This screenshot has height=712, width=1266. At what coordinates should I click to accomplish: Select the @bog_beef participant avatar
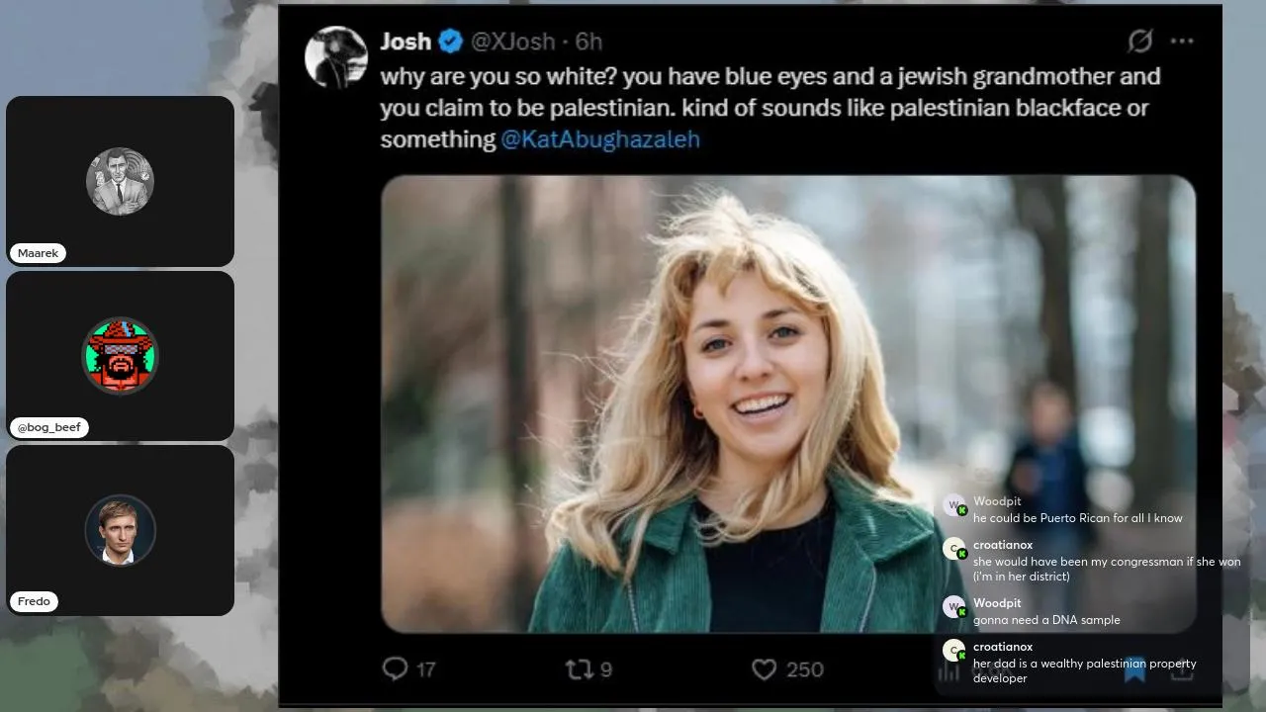(120, 355)
